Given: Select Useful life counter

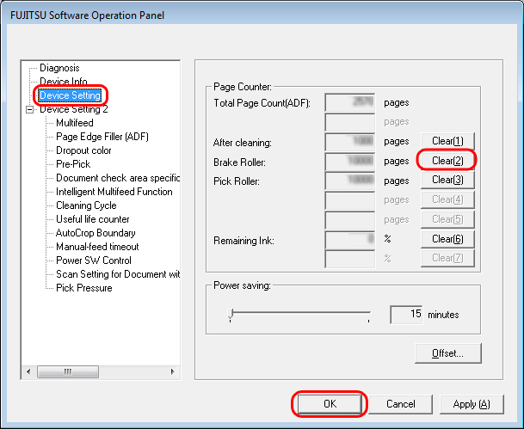Looking at the screenshot, I should point(93,219).
